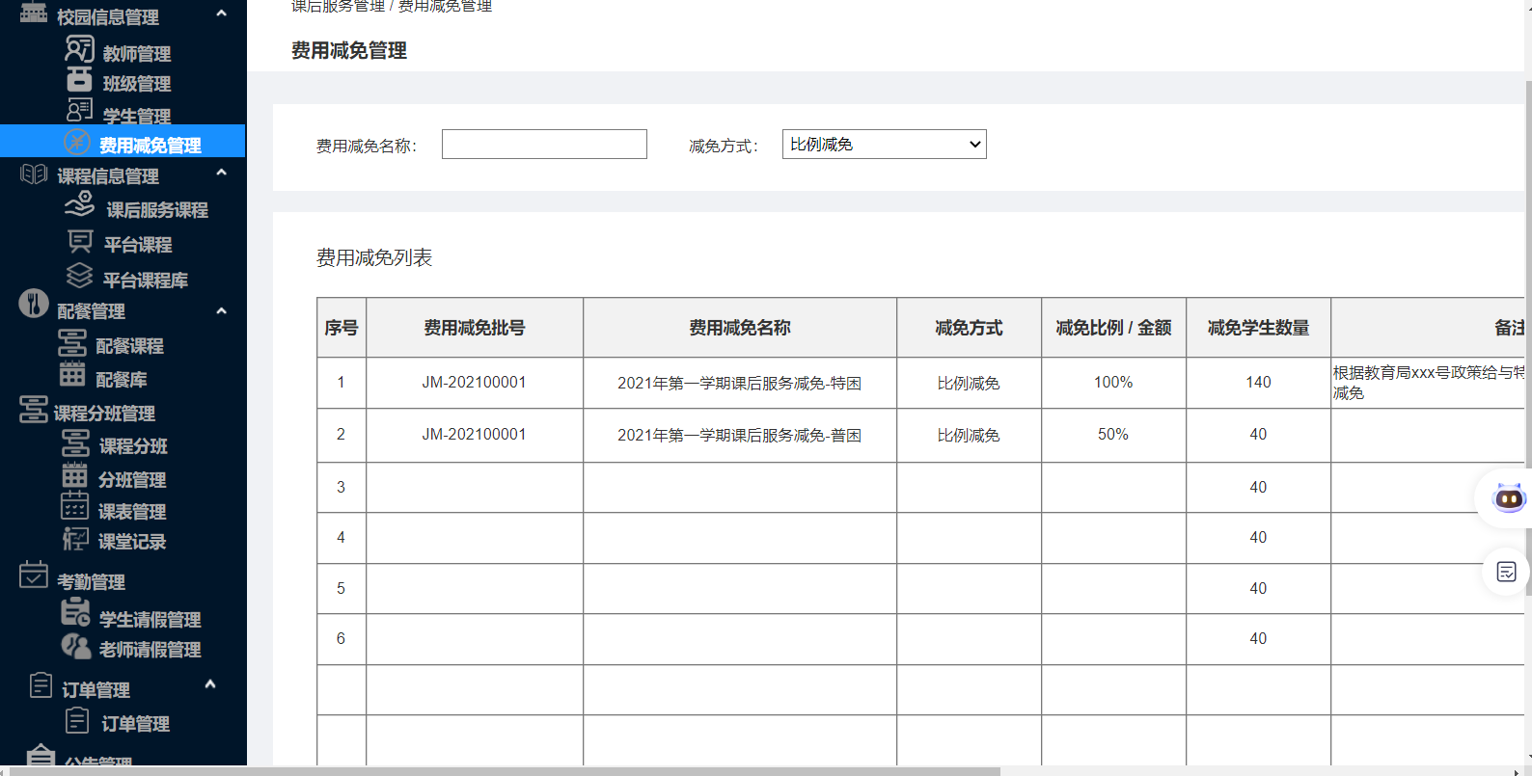Image resolution: width=1532 pixels, height=776 pixels.
Task: Click the 50% ratio cell
Action: 1113,435
